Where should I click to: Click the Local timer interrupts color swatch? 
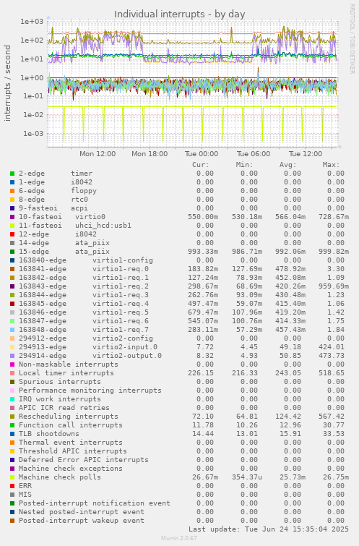click(x=12, y=373)
